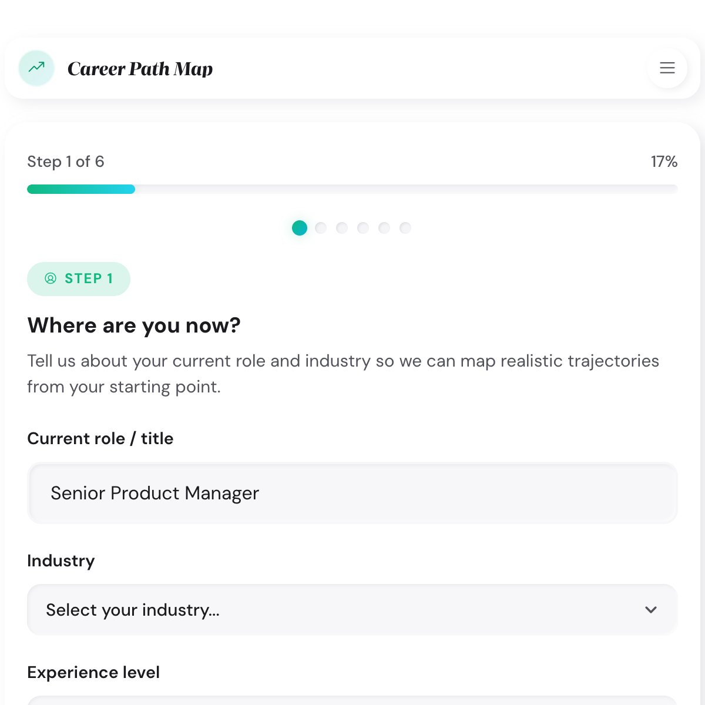Click the 'Where are you now?' heading
705x705 pixels.
point(134,325)
